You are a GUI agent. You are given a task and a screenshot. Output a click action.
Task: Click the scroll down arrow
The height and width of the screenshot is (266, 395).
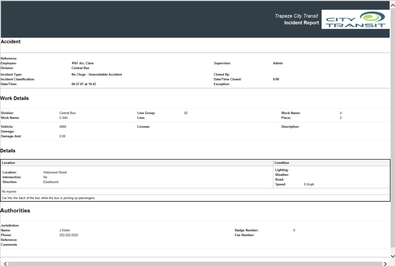(x=393, y=256)
